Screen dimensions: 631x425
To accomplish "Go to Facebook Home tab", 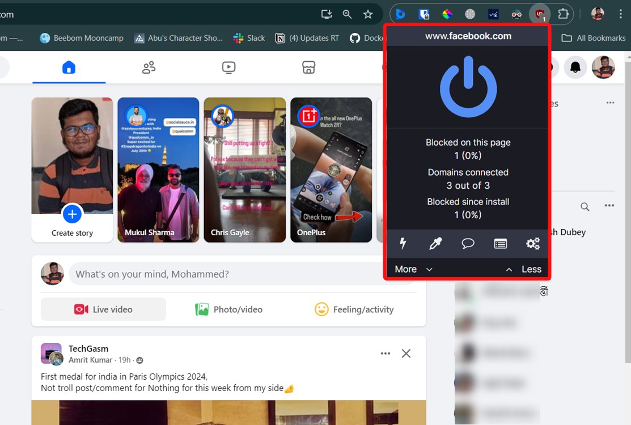I will (x=69, y=68).
